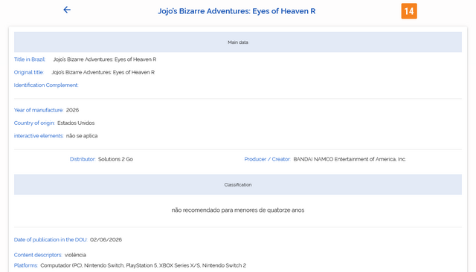
Task: Click the Date of publication in the DOU label
Action: pyautogui.click(x=51, y=239)
